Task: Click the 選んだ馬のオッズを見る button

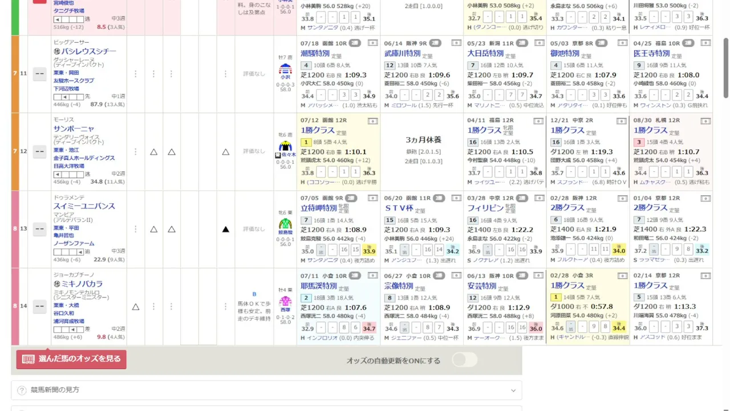Action: tap(71, 359)
